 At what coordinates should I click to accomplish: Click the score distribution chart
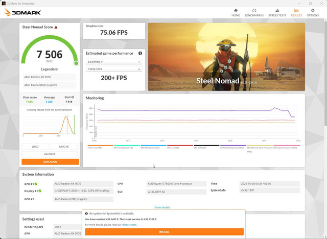pos(50,125)
